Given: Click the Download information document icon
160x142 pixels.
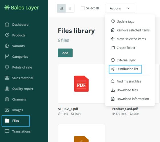Looking at the screenshot, I should [x=113, y=99].
